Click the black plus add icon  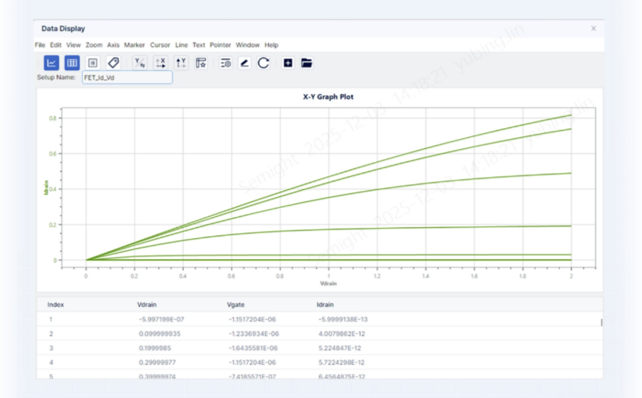pos(288,63)
